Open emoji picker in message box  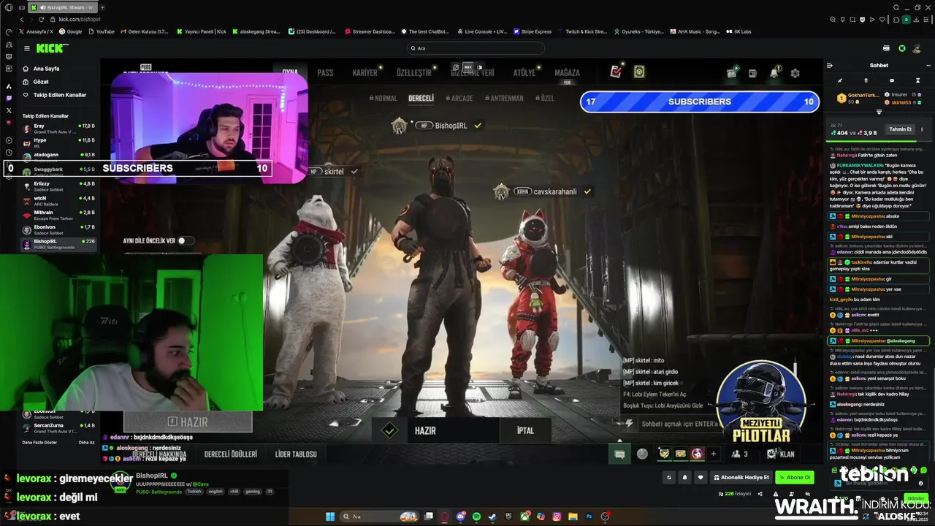(x=920, y=483)
